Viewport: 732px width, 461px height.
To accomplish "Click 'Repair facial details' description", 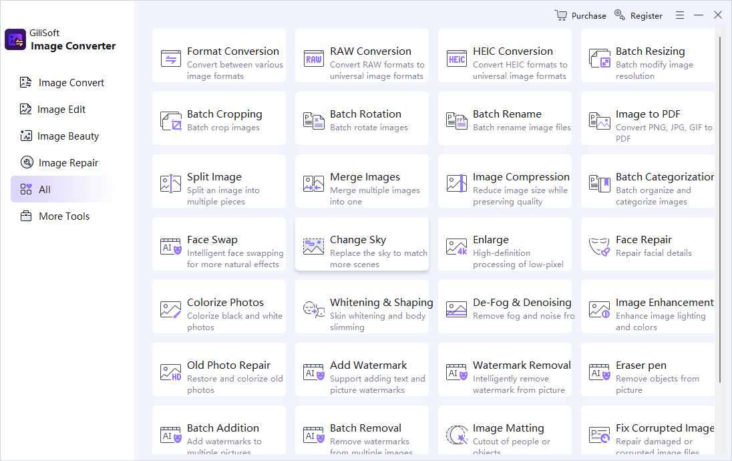I will pos(654,253).
